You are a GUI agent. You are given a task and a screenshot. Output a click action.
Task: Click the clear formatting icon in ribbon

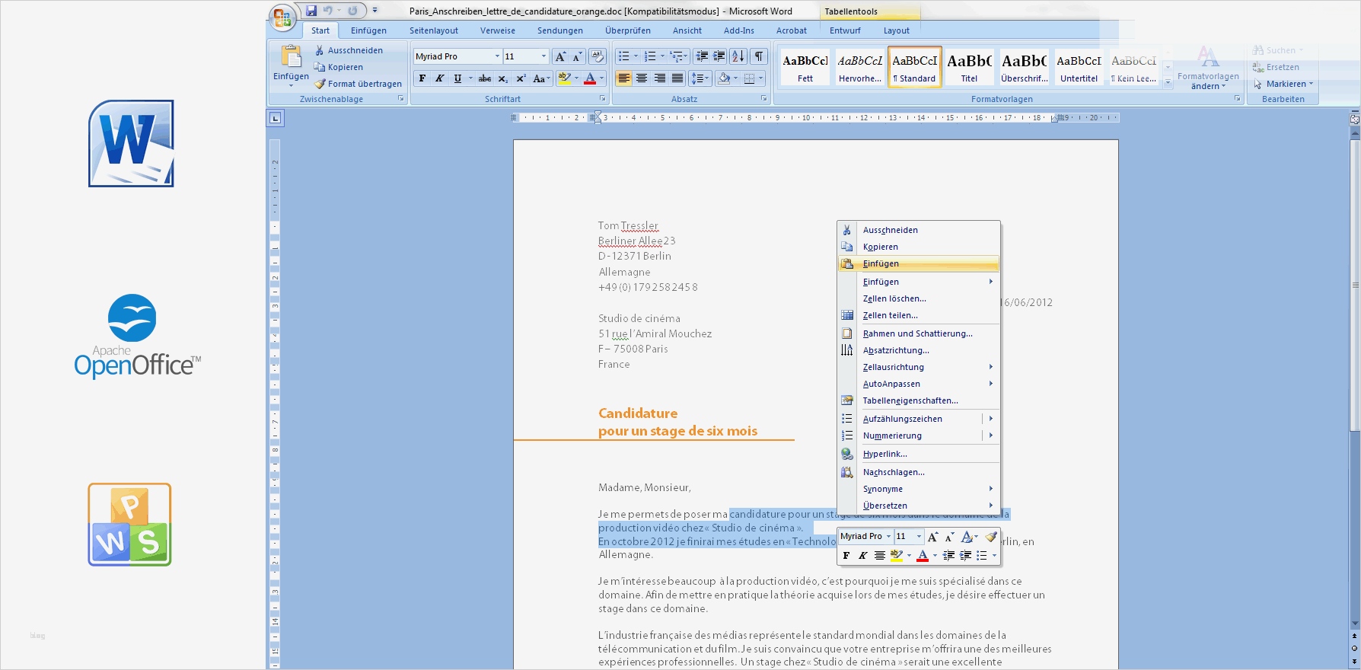pyautogui.click(x=598, y=56)
